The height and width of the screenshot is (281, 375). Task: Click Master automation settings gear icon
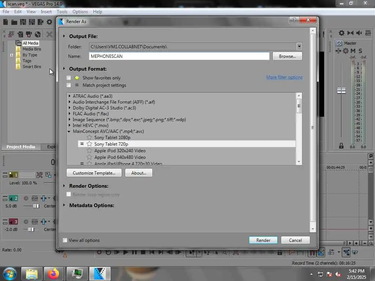click(x=346, y=51)
